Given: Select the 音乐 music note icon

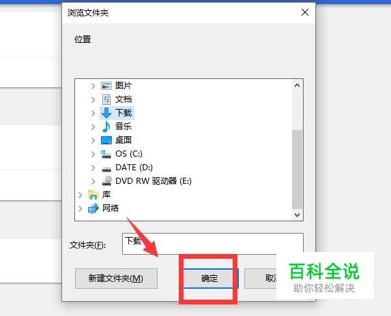Looking at the screenshot, I should (x=106, y=127).
